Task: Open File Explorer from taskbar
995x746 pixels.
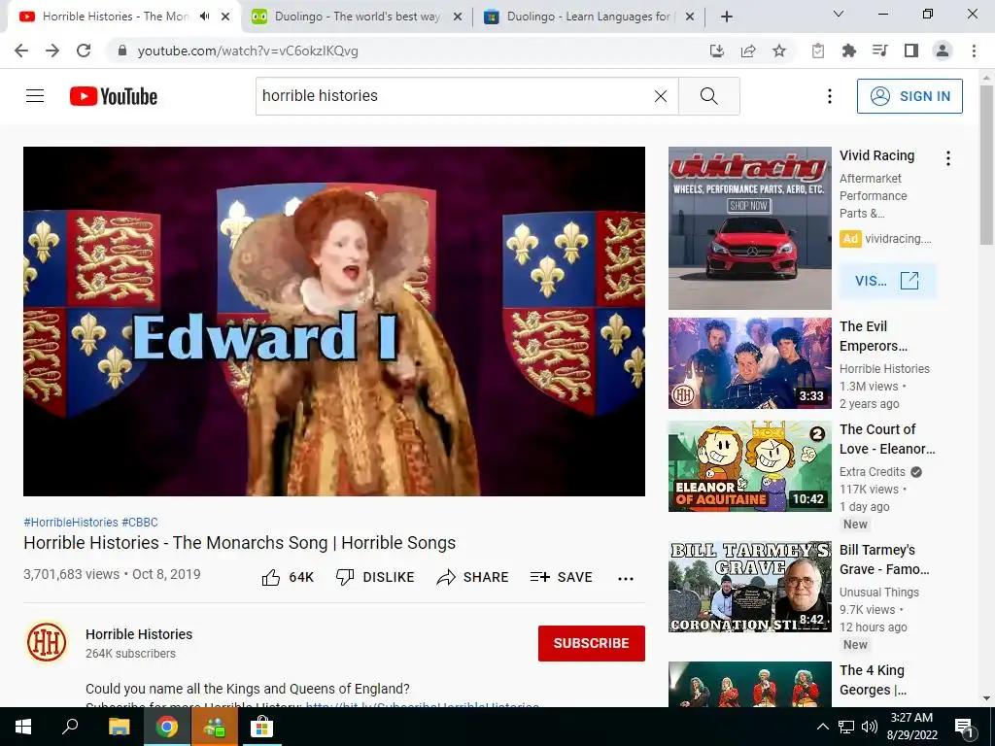Action: pyautogui.click(x=119, y=727)
